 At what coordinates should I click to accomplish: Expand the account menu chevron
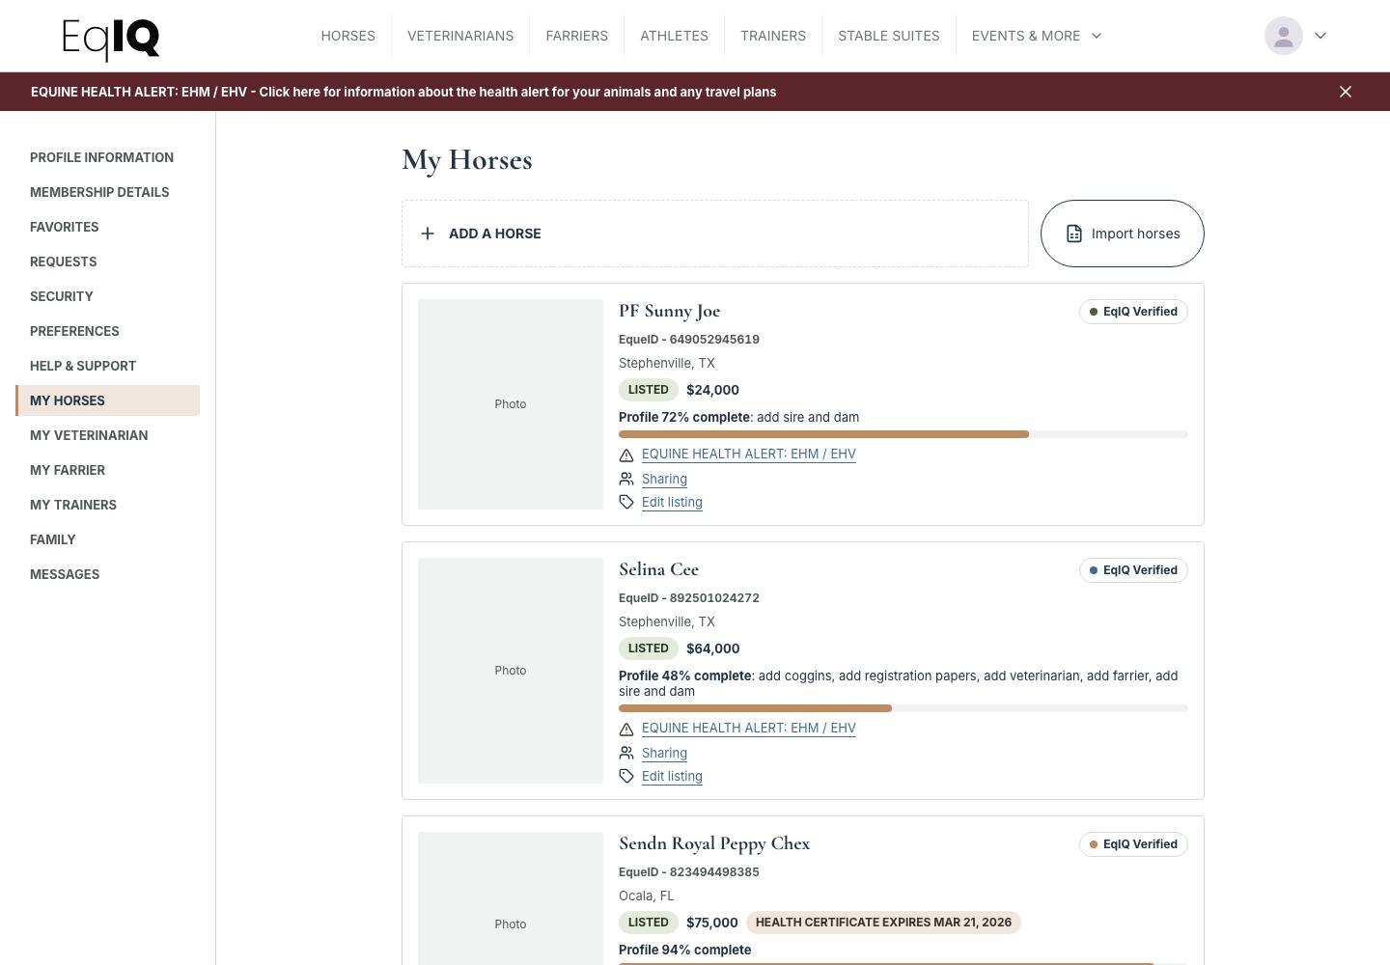click(1320, 36)
